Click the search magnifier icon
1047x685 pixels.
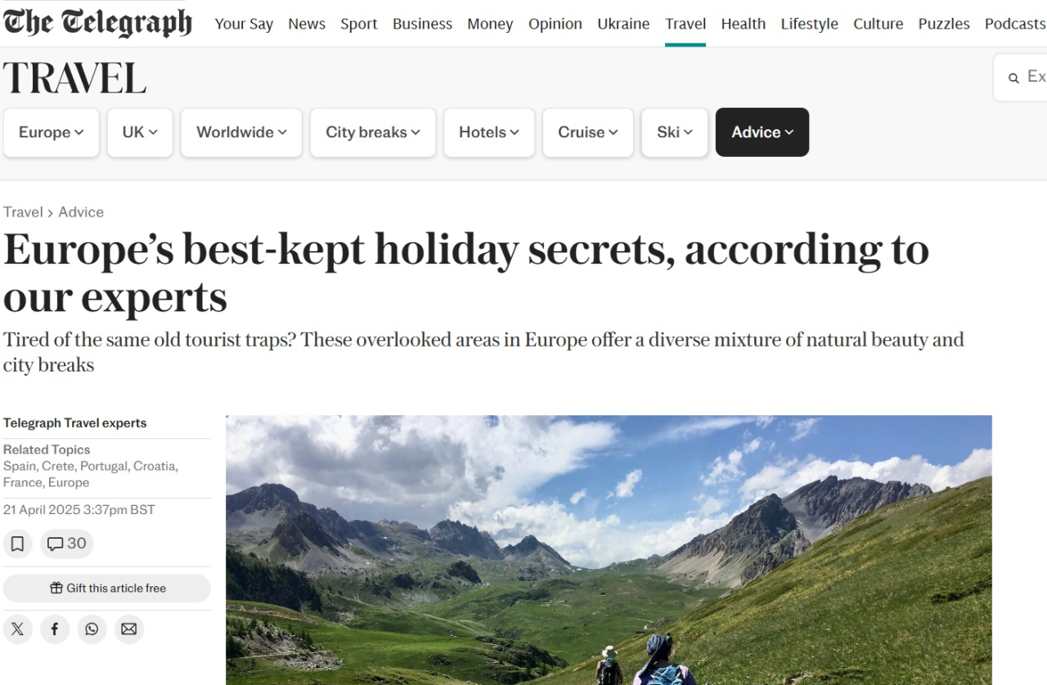[1013, 78]
